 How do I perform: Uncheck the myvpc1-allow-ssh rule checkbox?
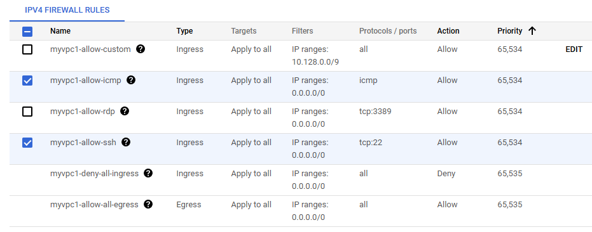pyautogui.click(x=27, y=143)
